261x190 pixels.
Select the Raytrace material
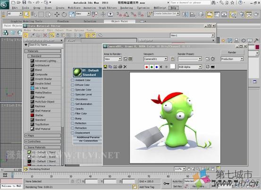point(40,106)
